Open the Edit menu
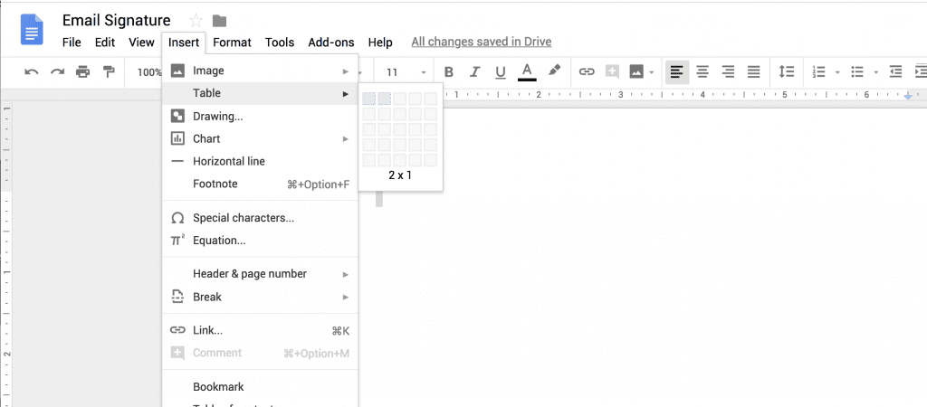The image size is (927, 407). tap(105, 42)
